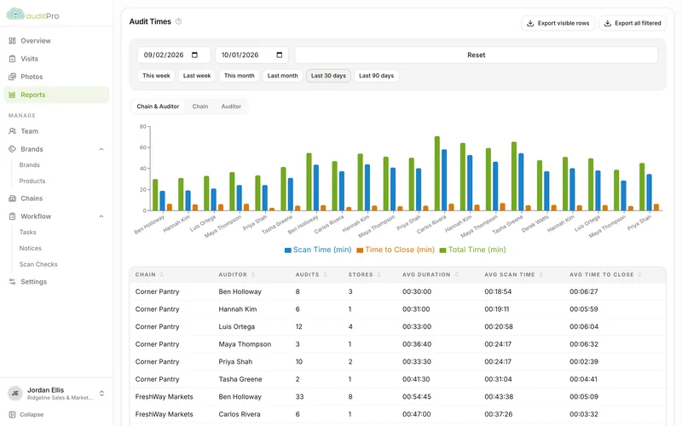Select the Last month preset

pyautogui.click(x=283, y=76)
